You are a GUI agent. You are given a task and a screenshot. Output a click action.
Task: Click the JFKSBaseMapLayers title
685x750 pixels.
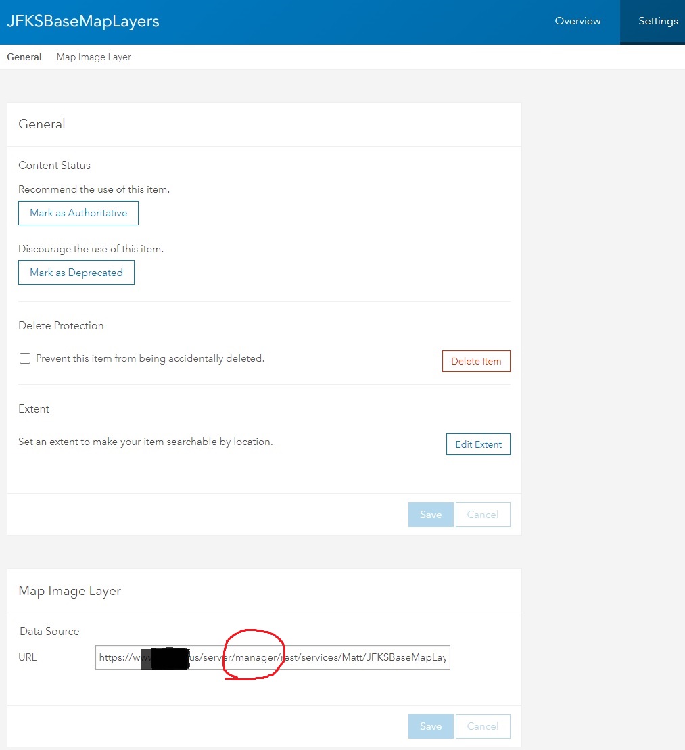82,21
